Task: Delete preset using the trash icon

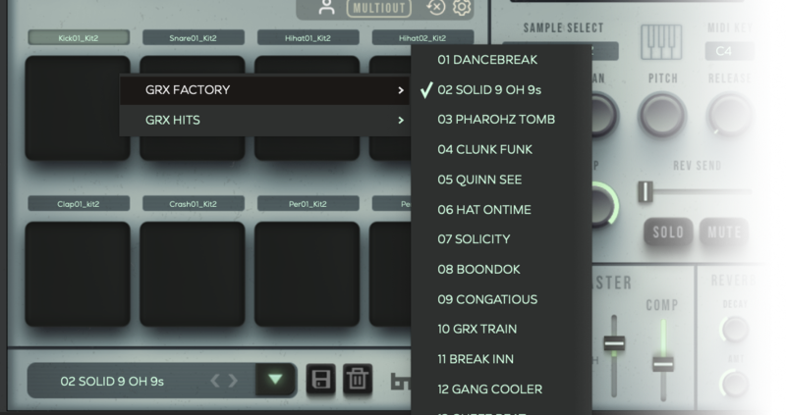Action: 357,380
